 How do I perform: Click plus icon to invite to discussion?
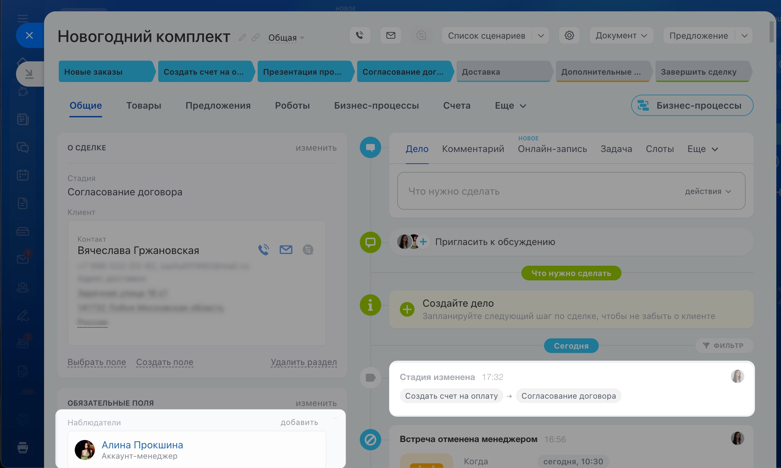tap(423, 242)
